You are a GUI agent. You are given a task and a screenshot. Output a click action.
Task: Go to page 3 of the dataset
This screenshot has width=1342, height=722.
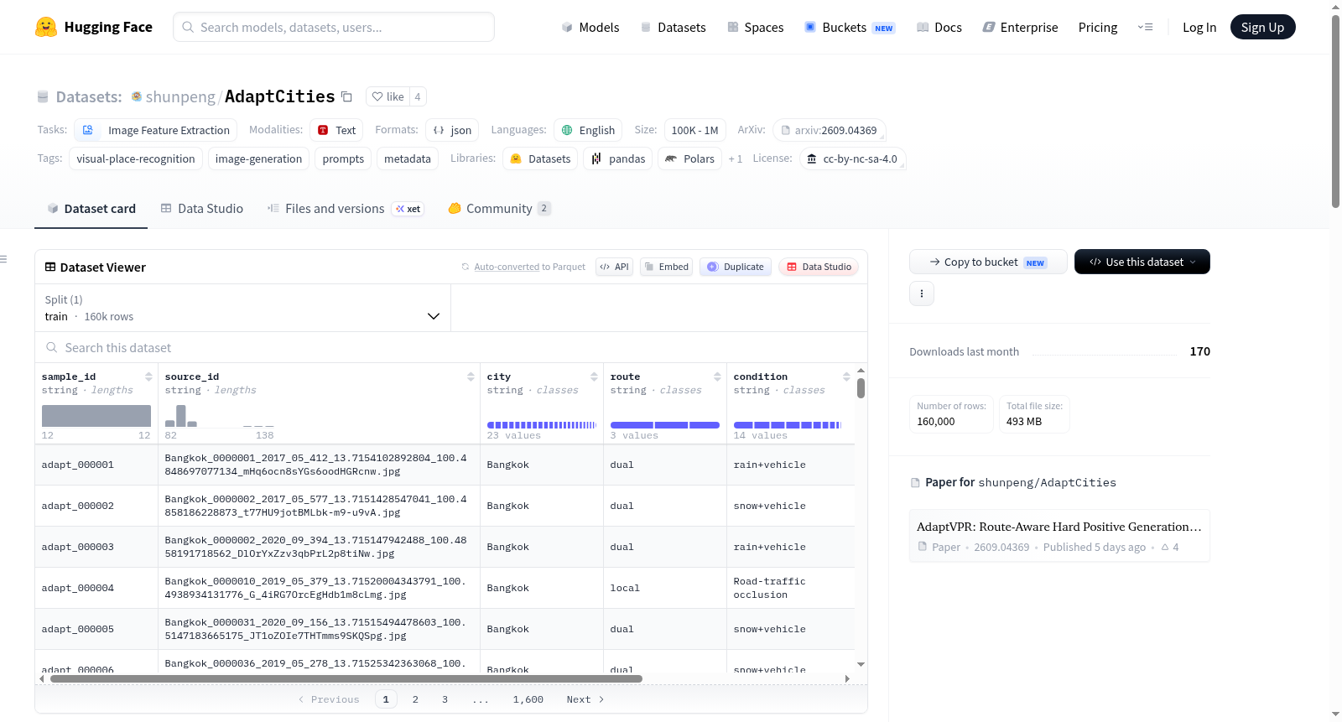coord(445,699)
